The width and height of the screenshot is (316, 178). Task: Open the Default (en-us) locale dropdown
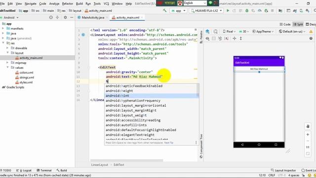tap(292, 32)
